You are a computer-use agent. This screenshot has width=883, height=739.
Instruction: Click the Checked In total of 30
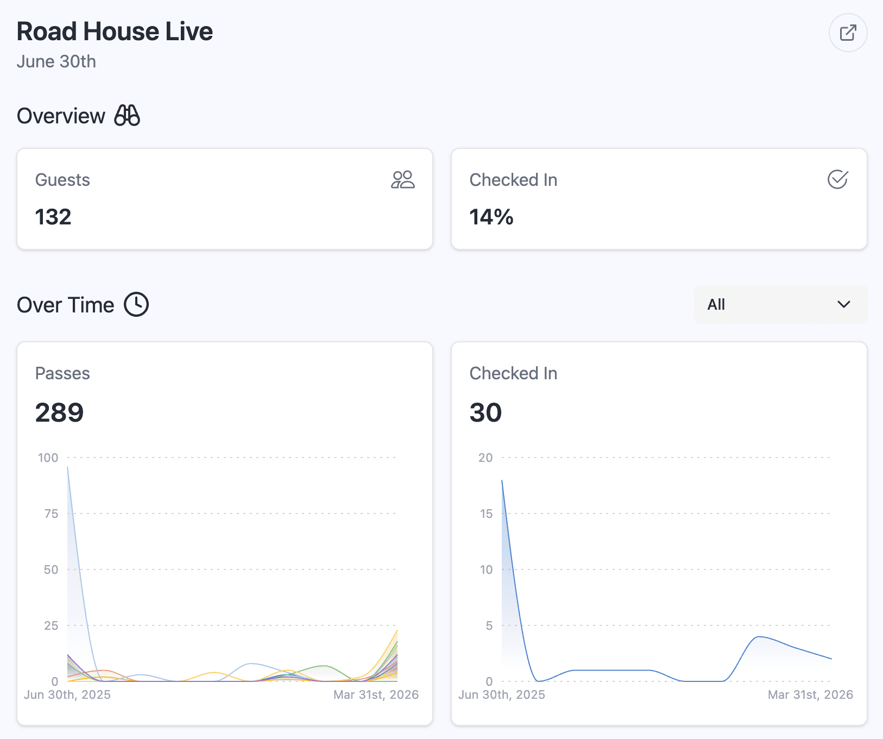[486, 412]
